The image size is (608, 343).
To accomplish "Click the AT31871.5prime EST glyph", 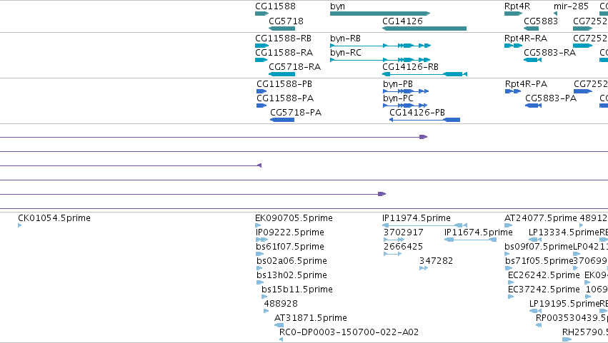I will [x=279, y=325].
